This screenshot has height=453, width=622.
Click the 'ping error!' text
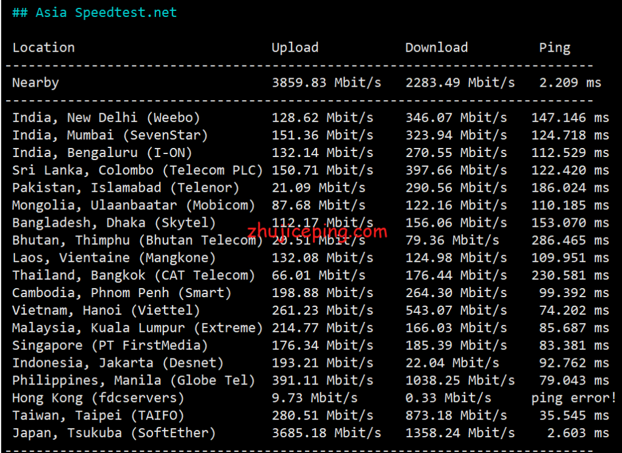(573, 398)
